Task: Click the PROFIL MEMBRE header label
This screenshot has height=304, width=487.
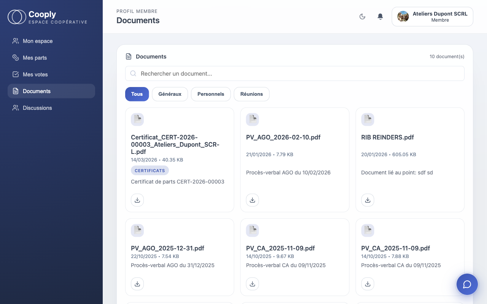Action: coord(137,11)
